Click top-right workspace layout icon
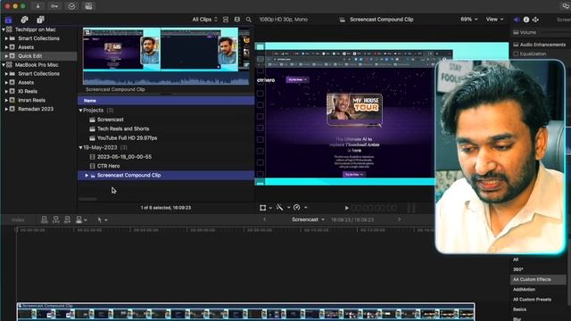The width and height of the screenshot is (571, 321). coord(565,6)
